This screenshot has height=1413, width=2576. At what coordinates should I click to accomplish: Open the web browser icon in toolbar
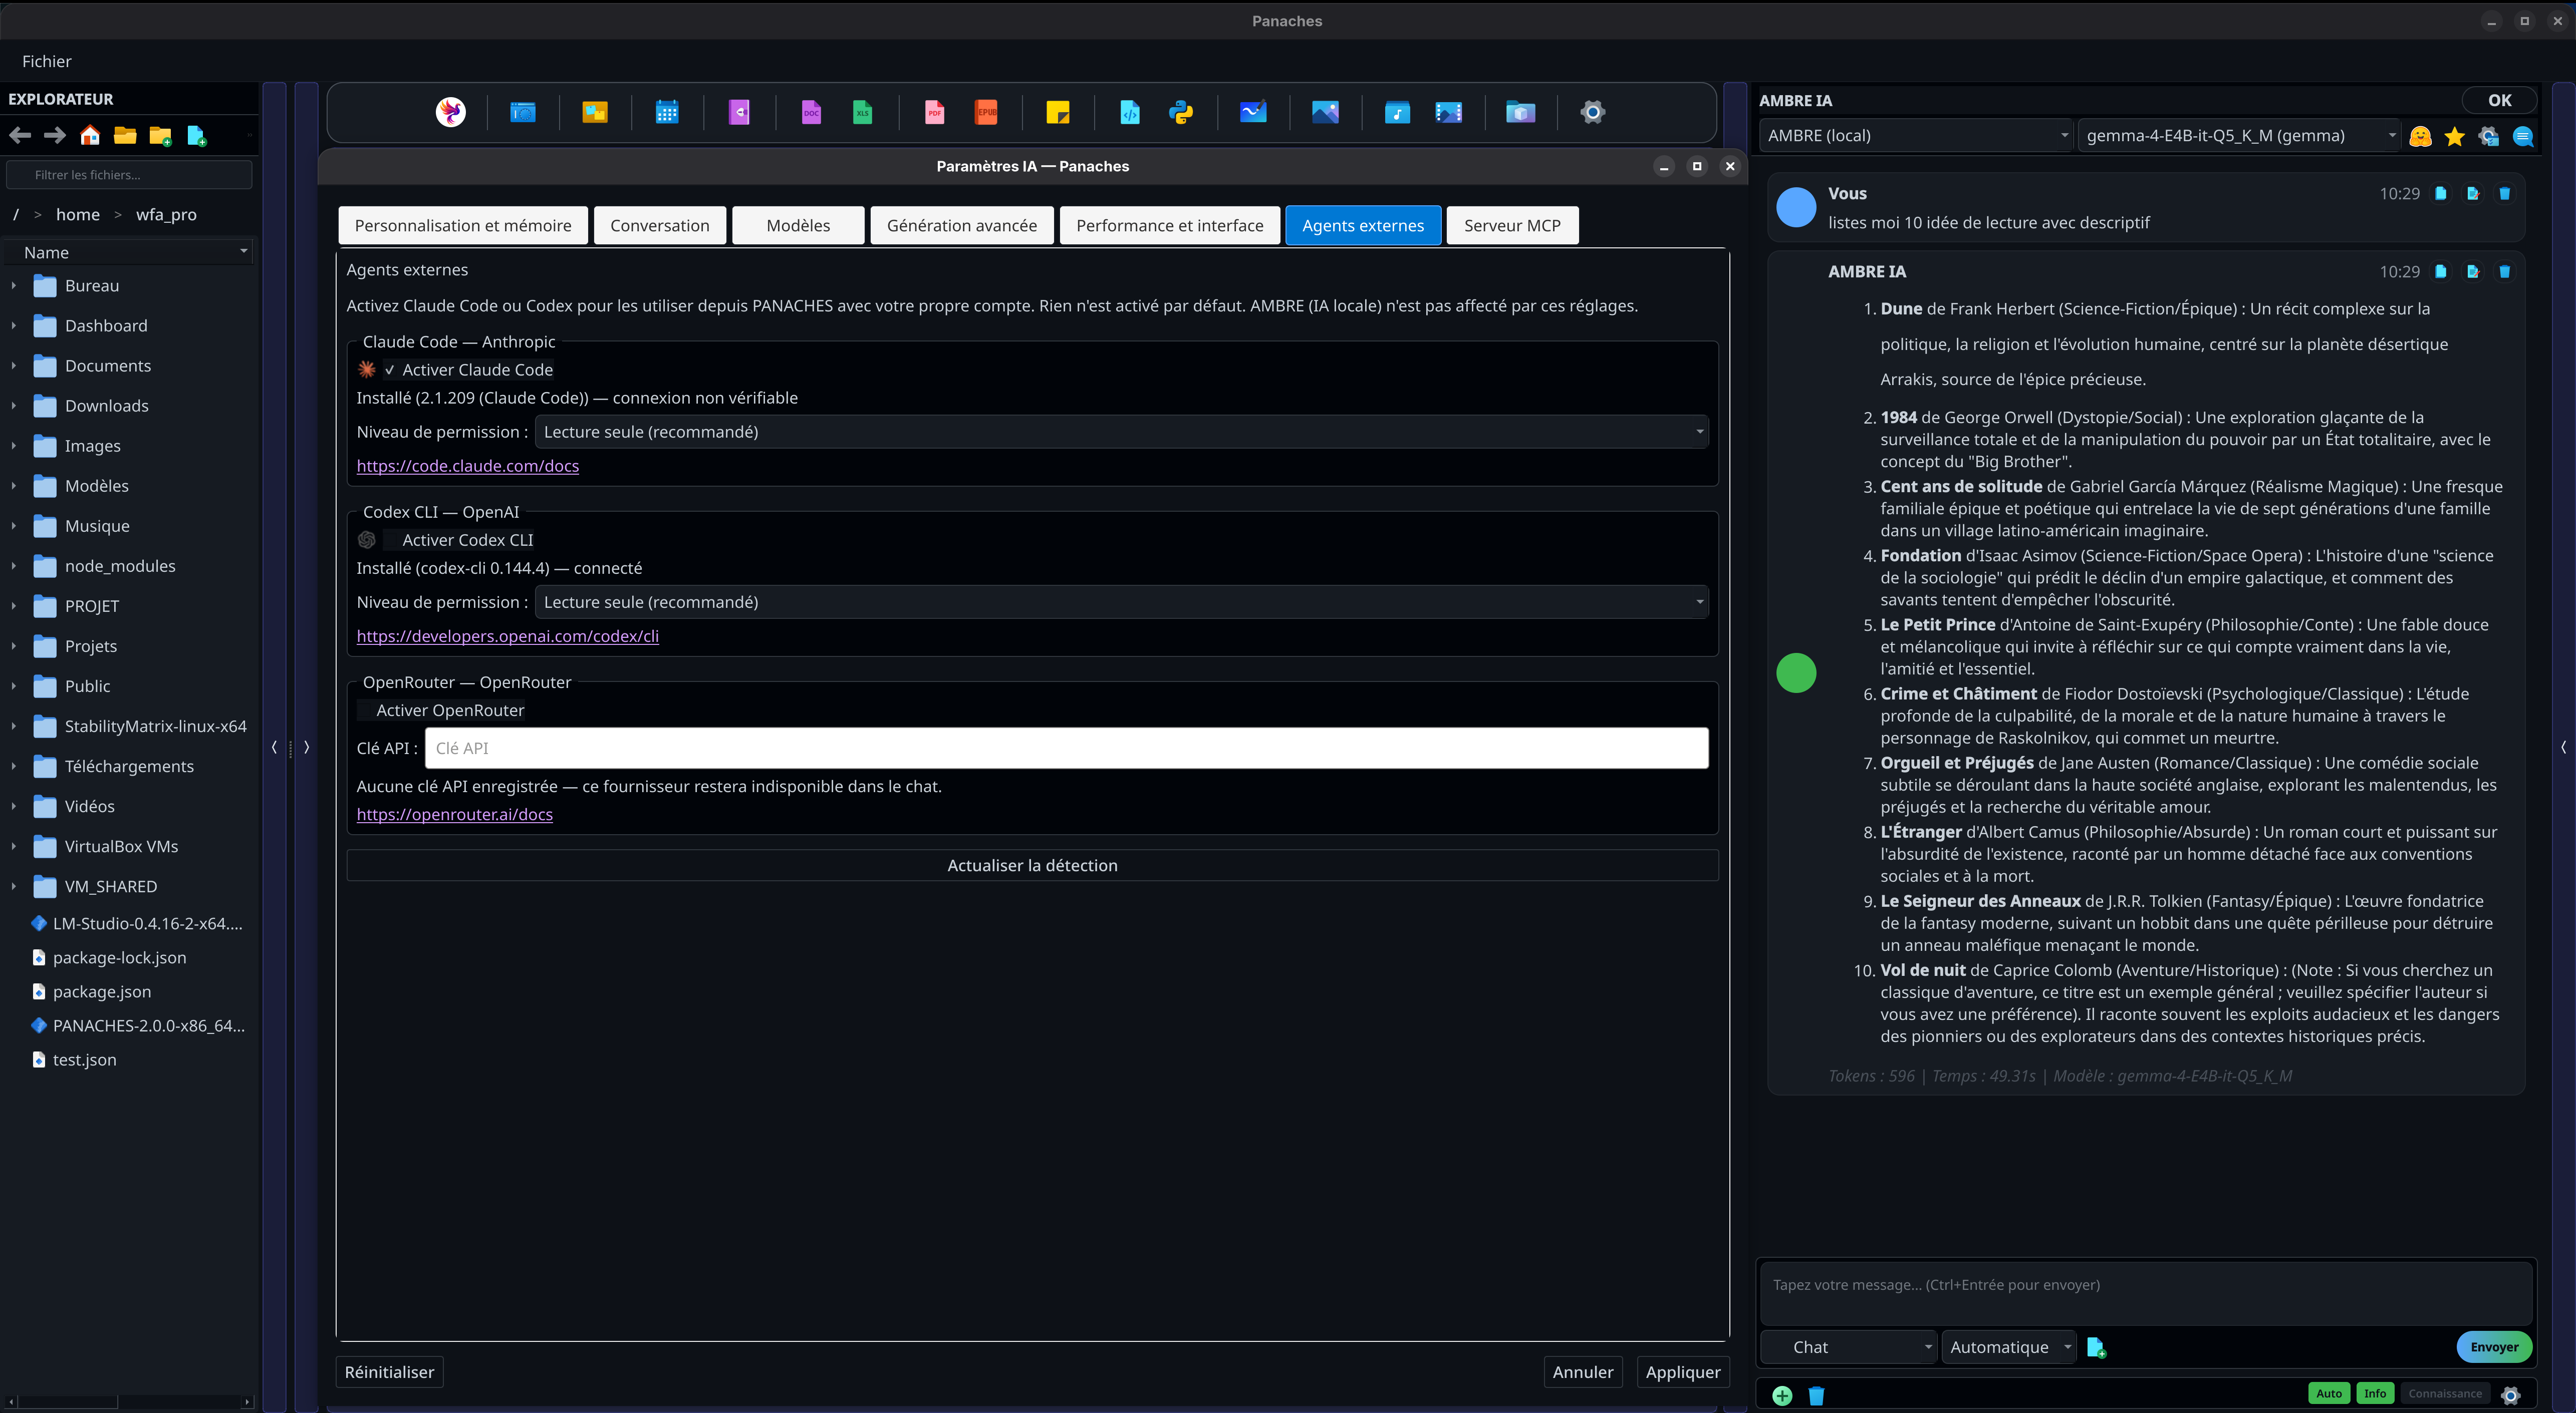523,112
